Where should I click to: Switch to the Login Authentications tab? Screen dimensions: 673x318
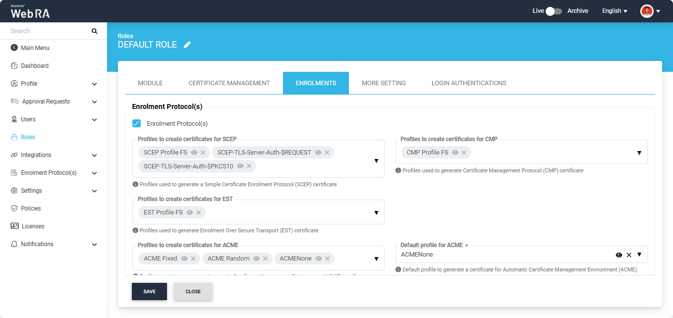(x=469, y=83)
